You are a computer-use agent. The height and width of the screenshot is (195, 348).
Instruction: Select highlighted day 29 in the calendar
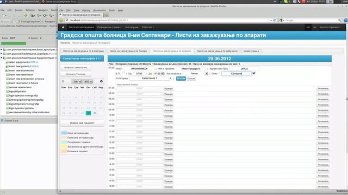click(x=88, y=113)
